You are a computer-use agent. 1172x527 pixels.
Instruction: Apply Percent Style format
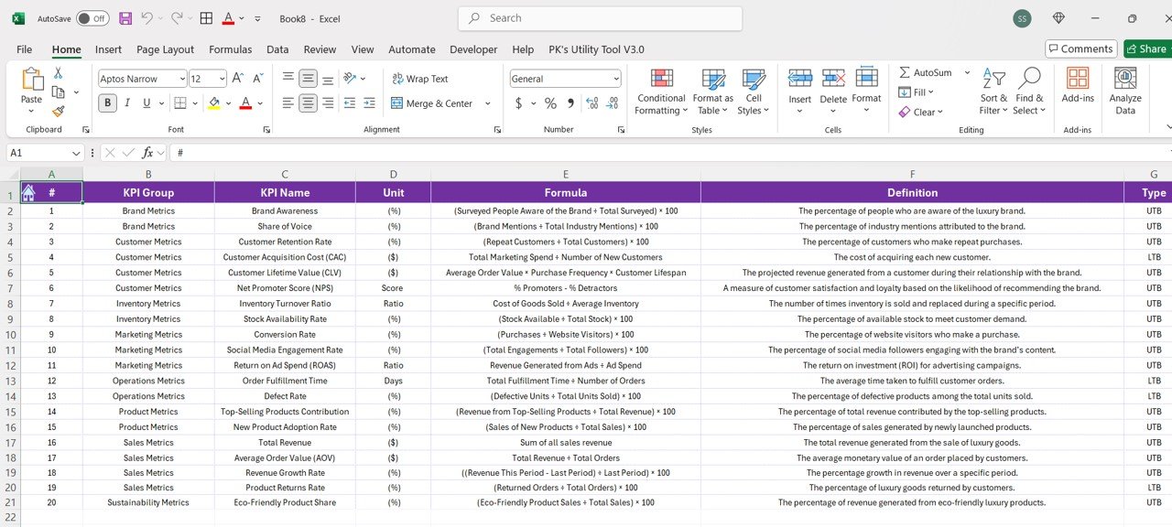pyautogui.click(x=550, y=103)
